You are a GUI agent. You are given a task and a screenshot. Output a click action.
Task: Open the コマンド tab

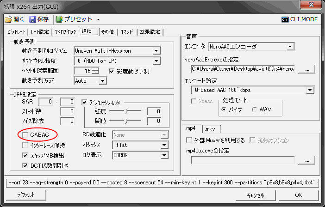(127, 32)
